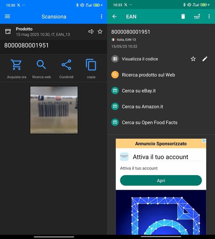The image size is (215, 239).
Task: Tap the barcode icon beside Visualizza il codice
Action: pyautogui.click(x=115, y=59)
